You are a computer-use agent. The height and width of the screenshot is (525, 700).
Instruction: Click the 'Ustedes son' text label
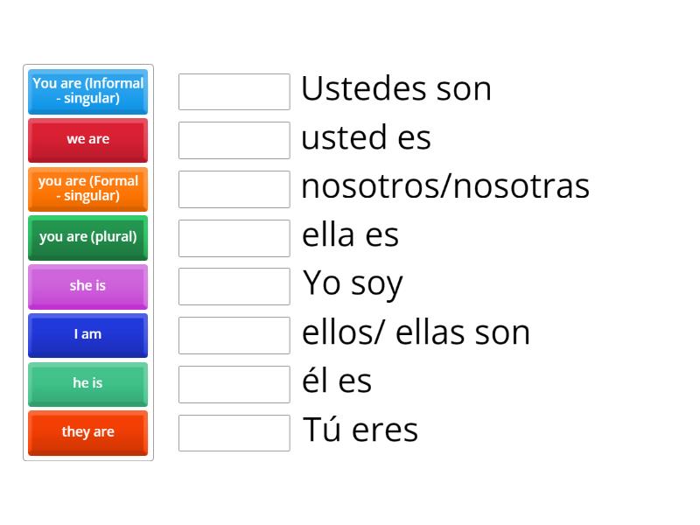click(396, 88)
